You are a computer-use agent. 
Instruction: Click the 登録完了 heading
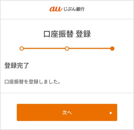pyautogui.click(x=17, y=66)
